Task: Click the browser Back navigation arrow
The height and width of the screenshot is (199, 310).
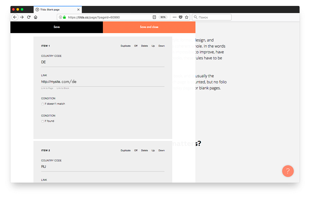Action: (x=15, y=17)
